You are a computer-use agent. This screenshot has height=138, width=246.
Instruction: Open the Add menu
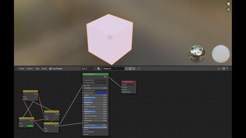click(37, 69)
